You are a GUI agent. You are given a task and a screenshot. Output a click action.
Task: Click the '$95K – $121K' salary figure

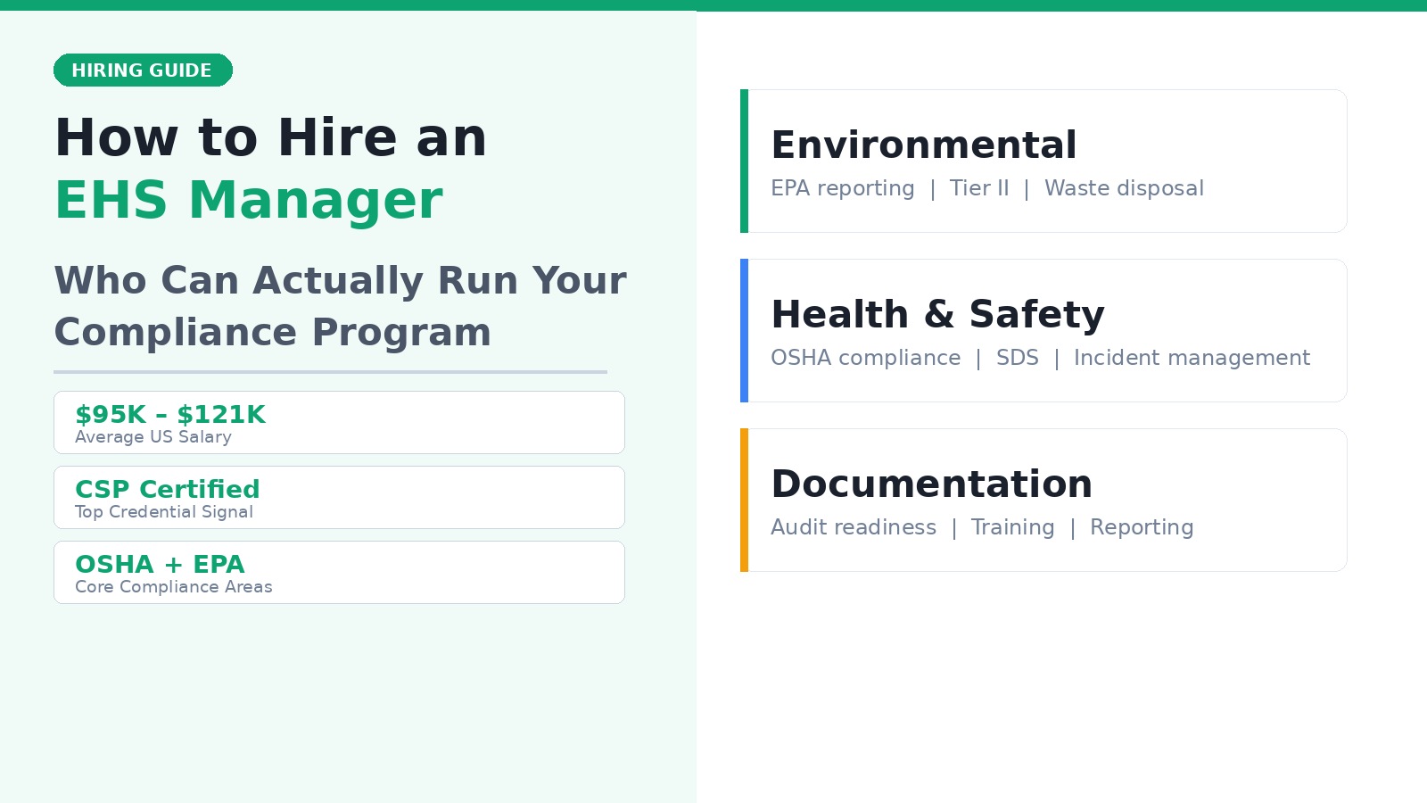pyautogui.click(x=170, y=415)
